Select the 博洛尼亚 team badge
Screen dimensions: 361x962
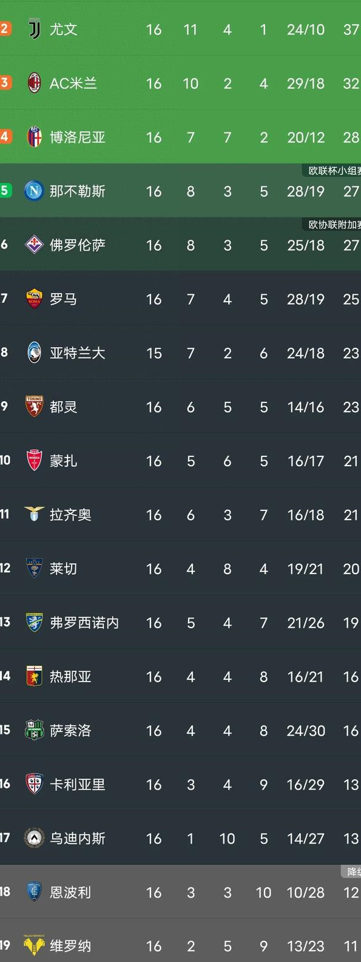coord(35,137)
